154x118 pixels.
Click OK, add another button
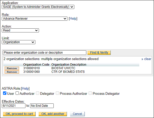(53, 114)
